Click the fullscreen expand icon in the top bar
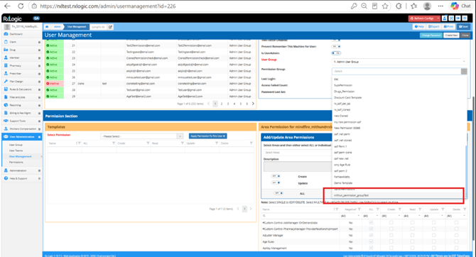This screenshot has height=257, width=476. tap(451, 18)
